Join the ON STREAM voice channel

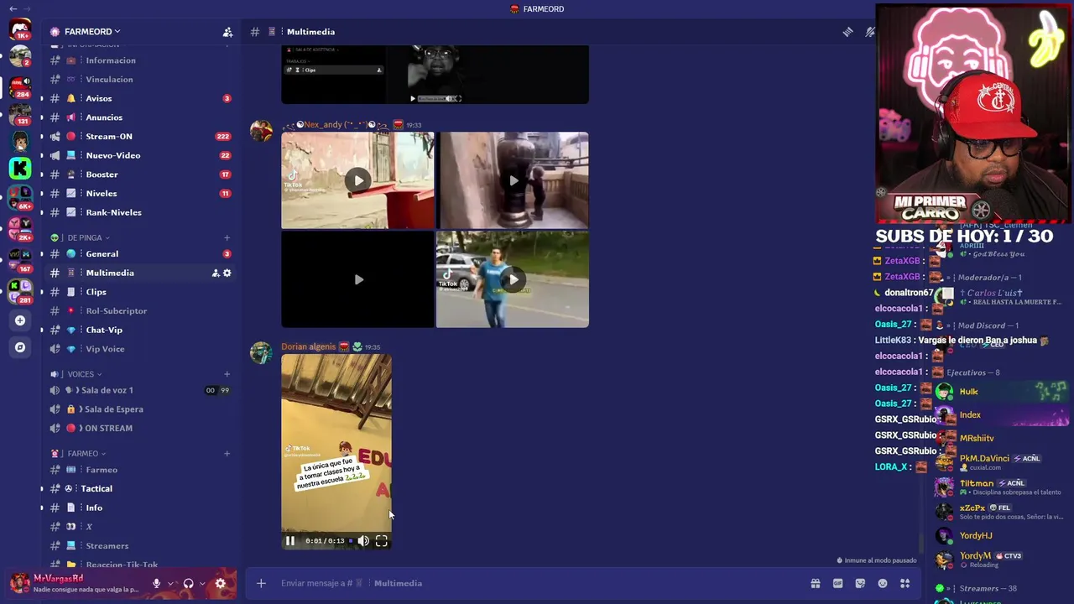[x=140, y=428]
